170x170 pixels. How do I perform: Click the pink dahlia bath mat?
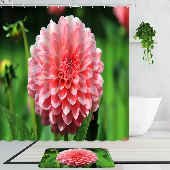coord(76,158)
